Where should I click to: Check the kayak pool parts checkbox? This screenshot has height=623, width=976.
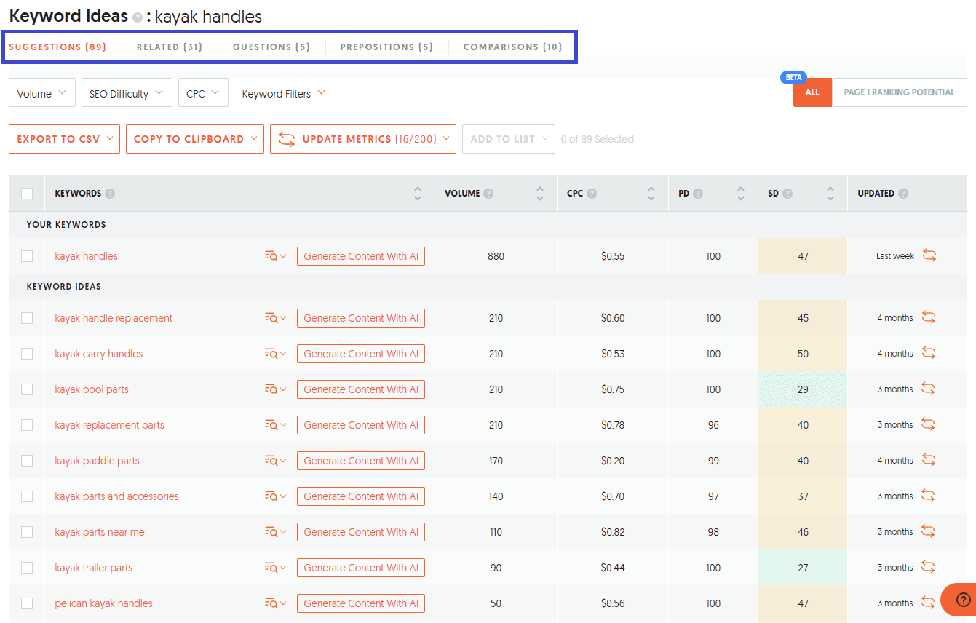(27, 389)
